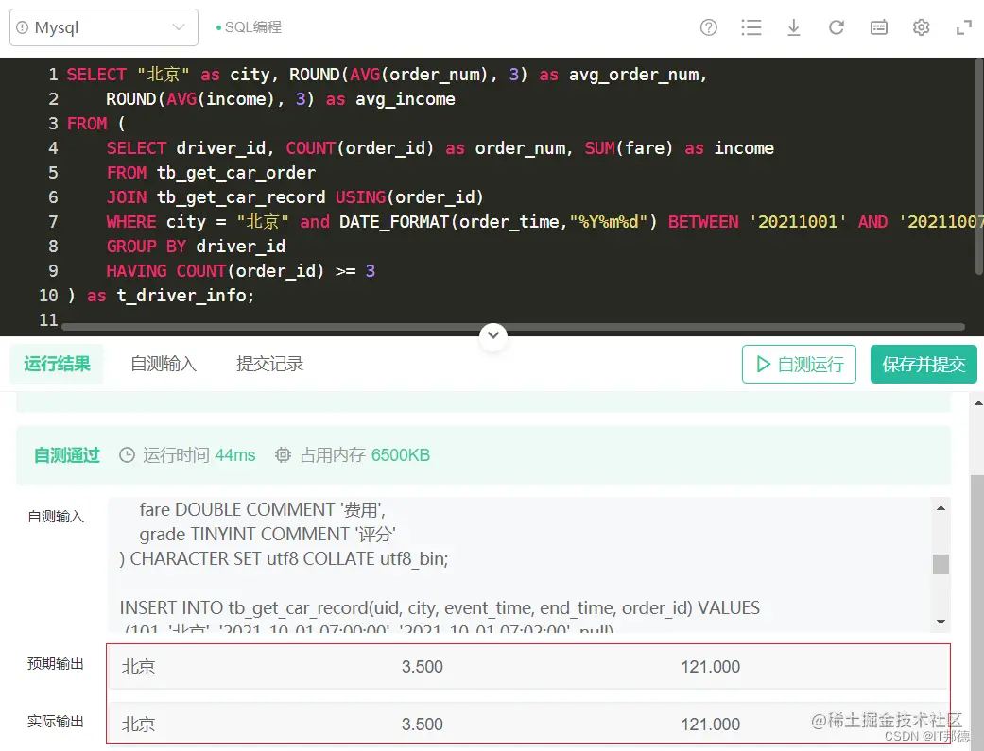Click the info icon beside Mysql

click(x=23, y=27)
